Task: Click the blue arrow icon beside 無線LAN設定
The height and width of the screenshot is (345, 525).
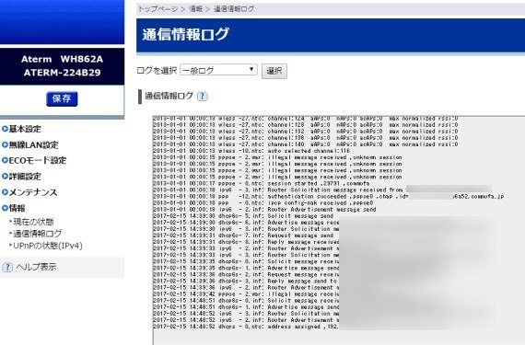Action: (x=5, y=144)
